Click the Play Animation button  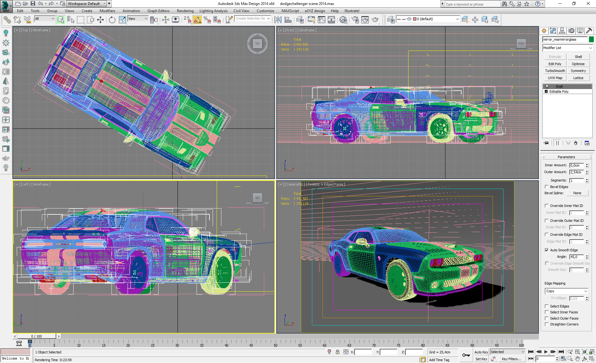(x=546, y=352)
